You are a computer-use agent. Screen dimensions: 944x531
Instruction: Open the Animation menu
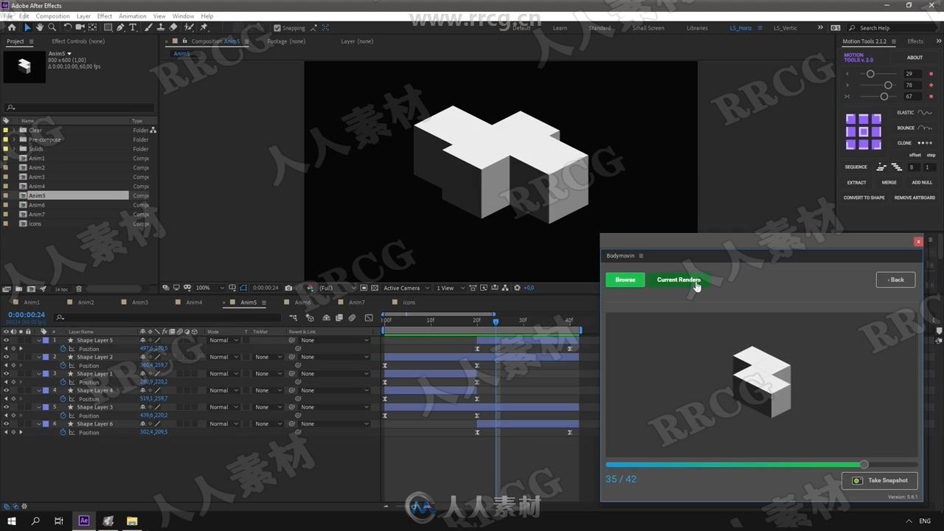click(x=133, y=15)
